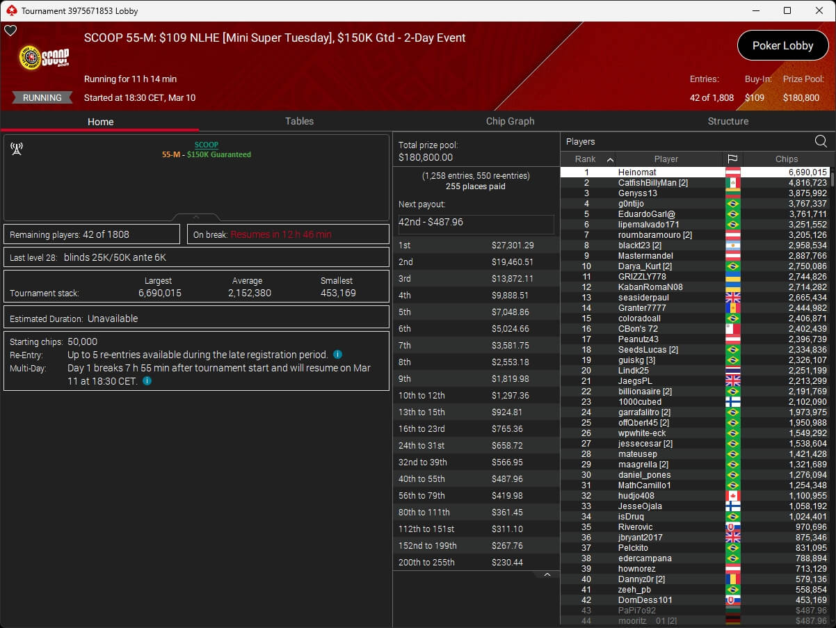Click the Multi-Day info icon

click(147, 381)
